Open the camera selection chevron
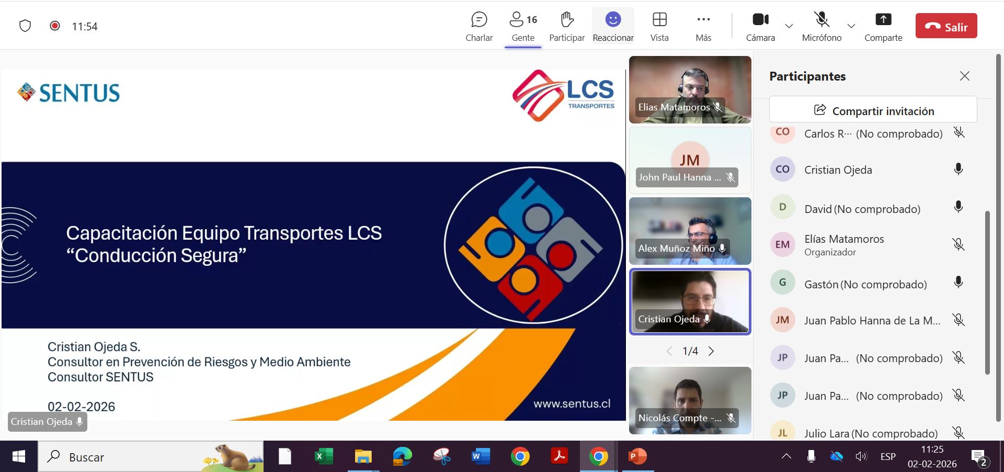This screenshot has height=472, width=1004. (x=789, y=26)
